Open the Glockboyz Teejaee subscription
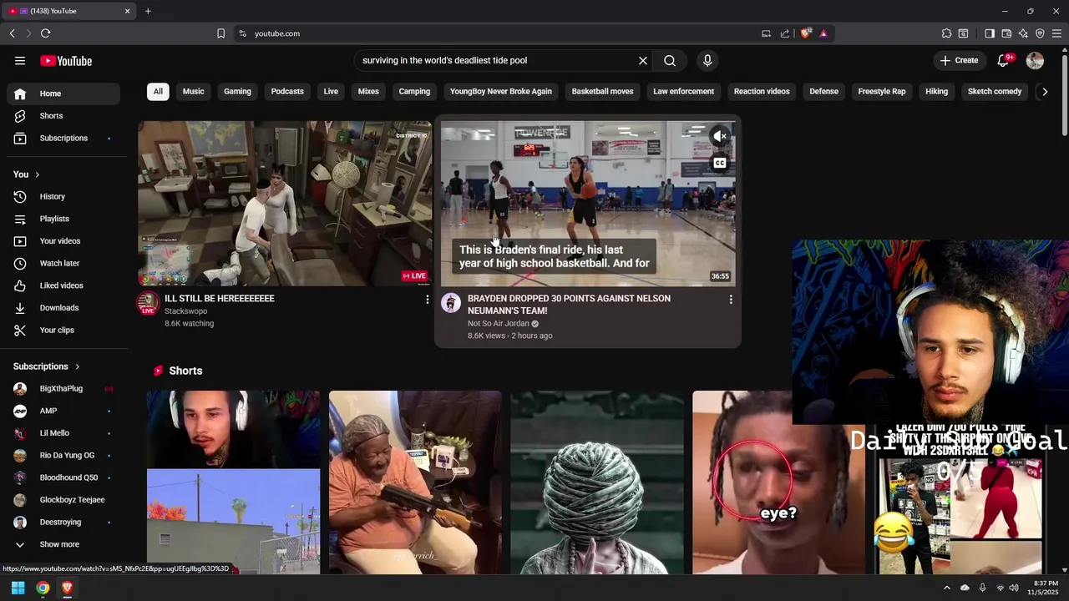 point(63,500)
